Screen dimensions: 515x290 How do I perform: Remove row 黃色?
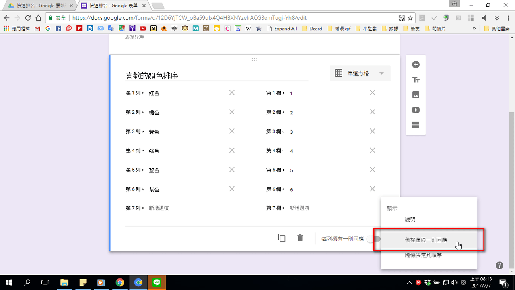coord(232,131)
